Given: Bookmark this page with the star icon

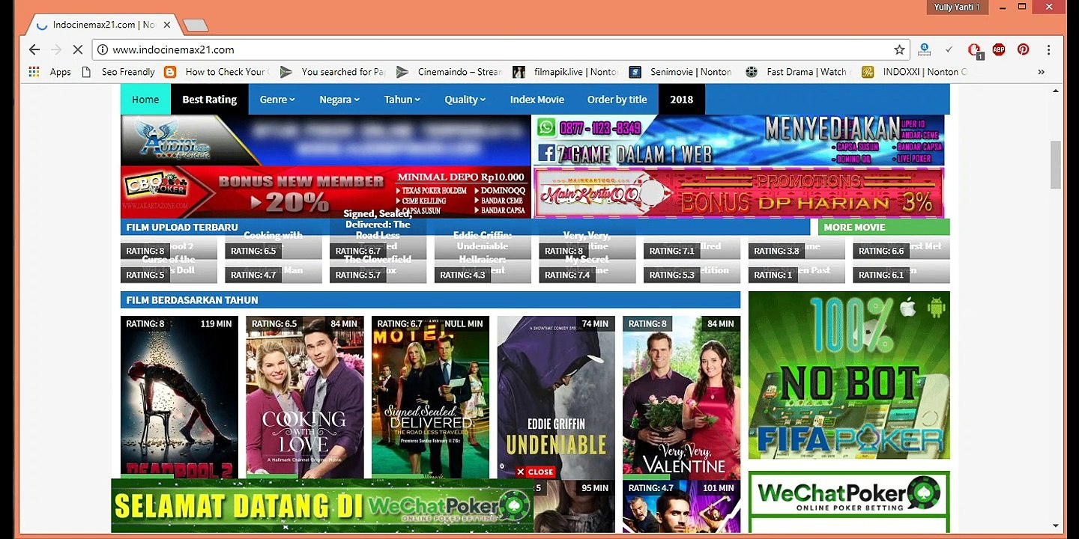Looking at the screenshot, I should coord(899,49).
